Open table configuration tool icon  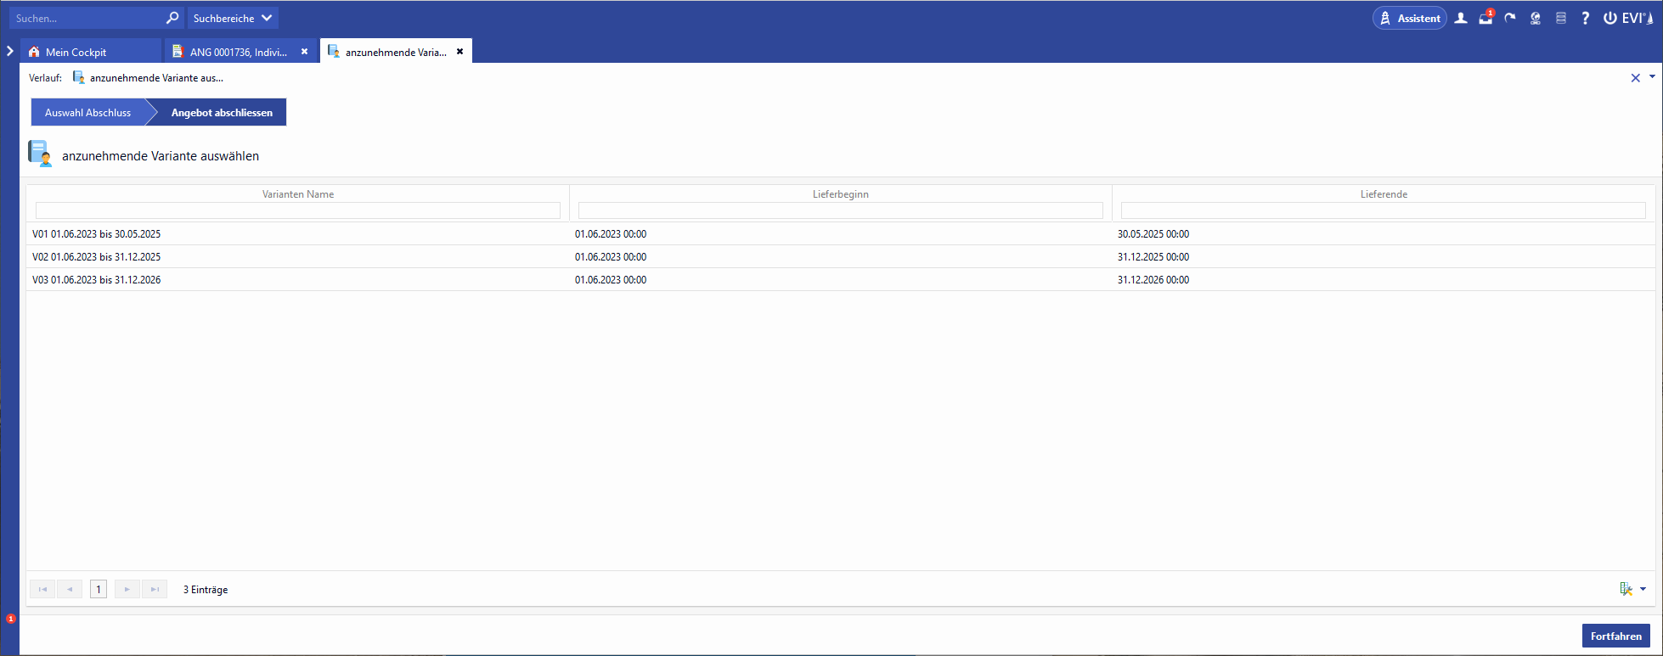(x=1626, y=589)
